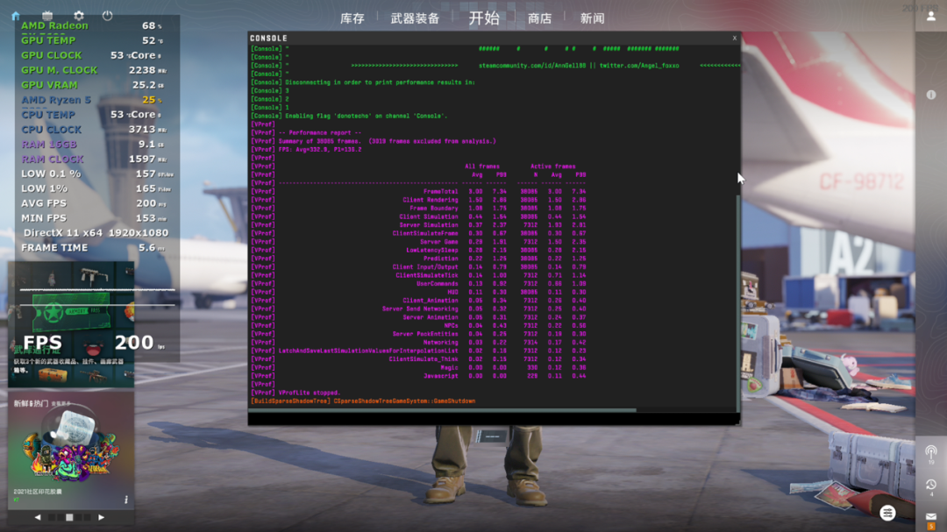The width and height of the screenshot is (947, 532).
Task: Open the player profile icon
Action: coord(930,17)
